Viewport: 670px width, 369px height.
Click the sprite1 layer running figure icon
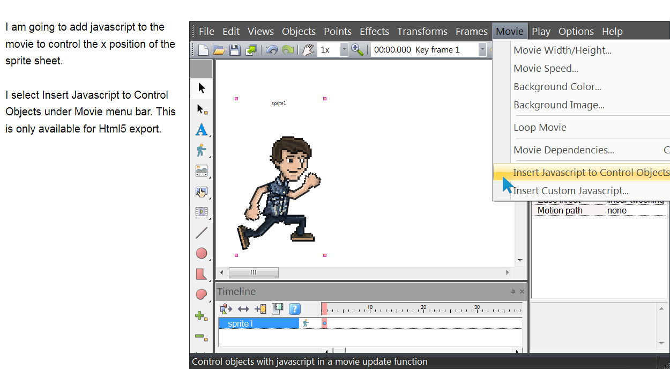(x=306, y=323)
